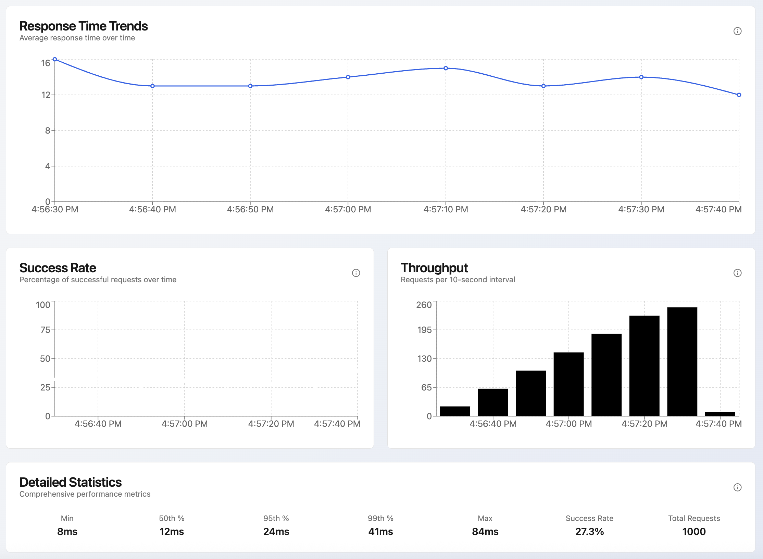Click the 95th % 24ms value
The height and width of the screenshot is (559, 763).
(276, 532)
